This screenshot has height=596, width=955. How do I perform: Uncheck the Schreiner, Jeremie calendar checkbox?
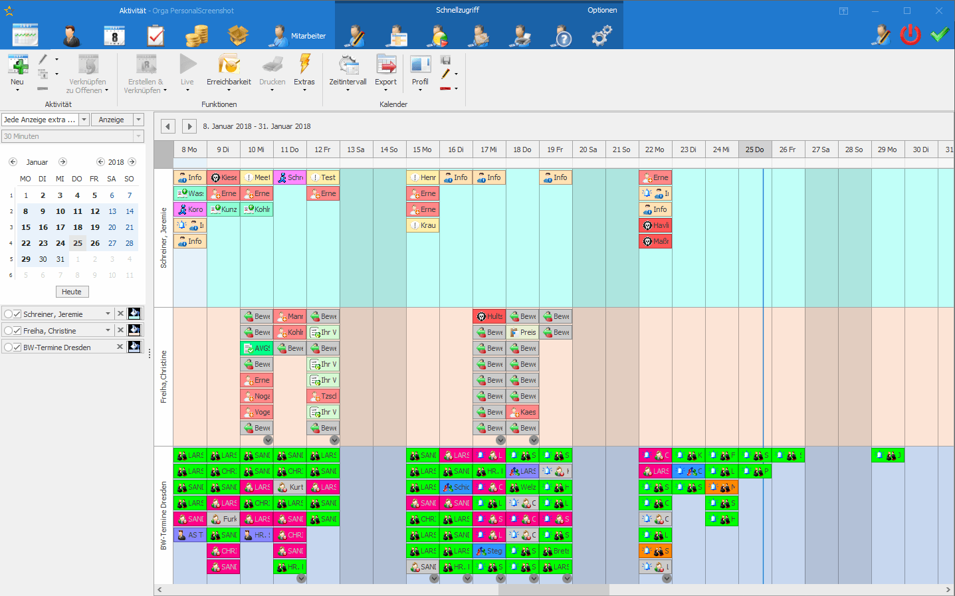(x=18, y=314)
